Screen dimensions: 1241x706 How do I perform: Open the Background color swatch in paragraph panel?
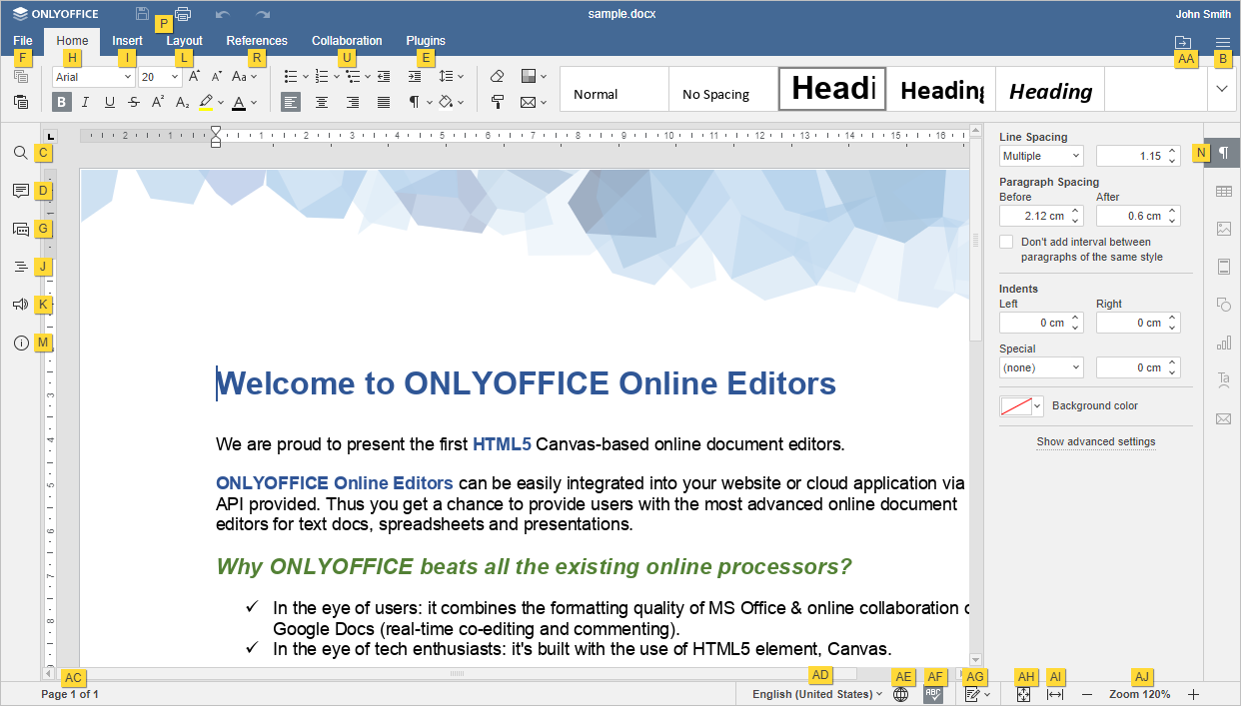click(x=1021, y=405)
